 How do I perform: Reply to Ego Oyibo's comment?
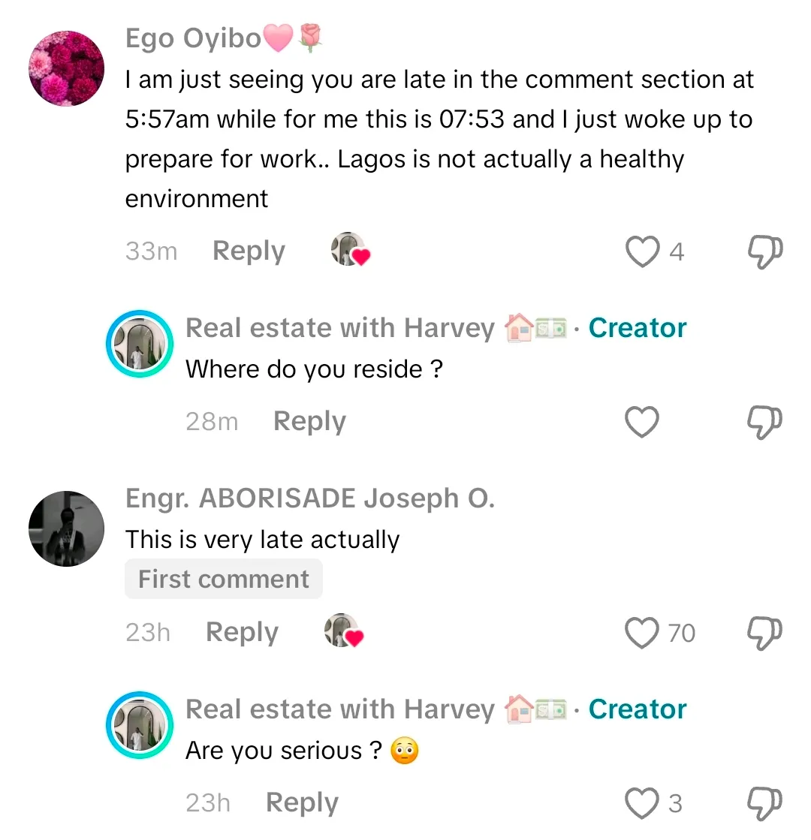click(x=249, y=251)
